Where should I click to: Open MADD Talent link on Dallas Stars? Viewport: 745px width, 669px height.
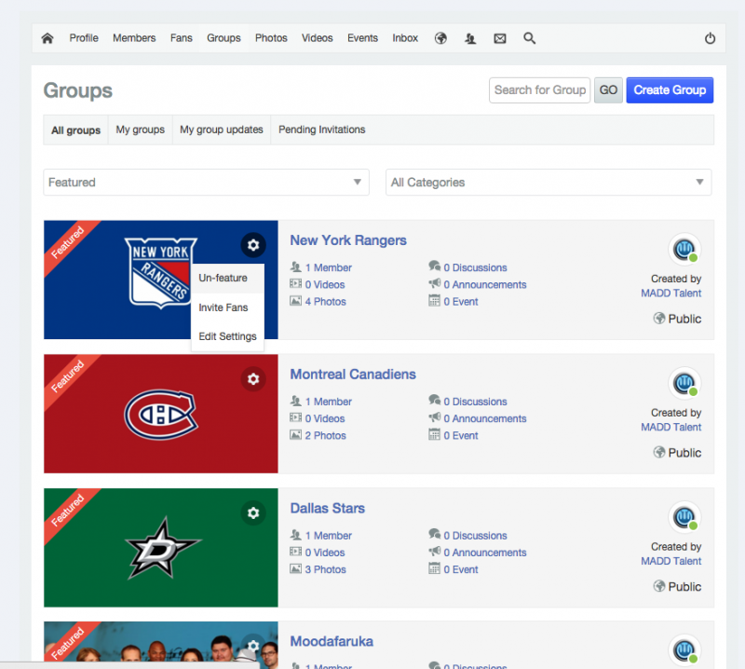pyautogui.click(x=670, y=562)
